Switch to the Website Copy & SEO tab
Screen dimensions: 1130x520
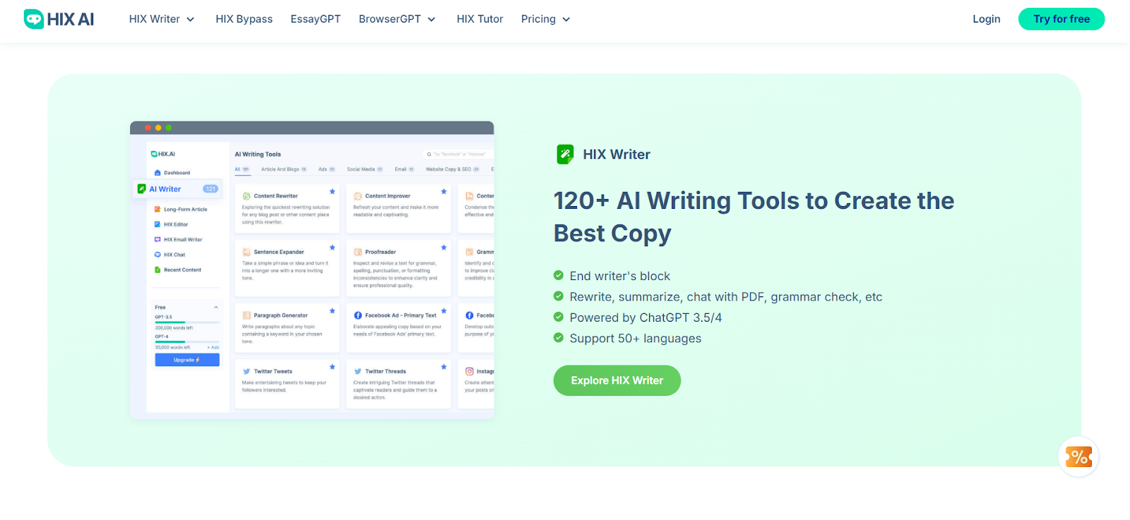(453, 169)
